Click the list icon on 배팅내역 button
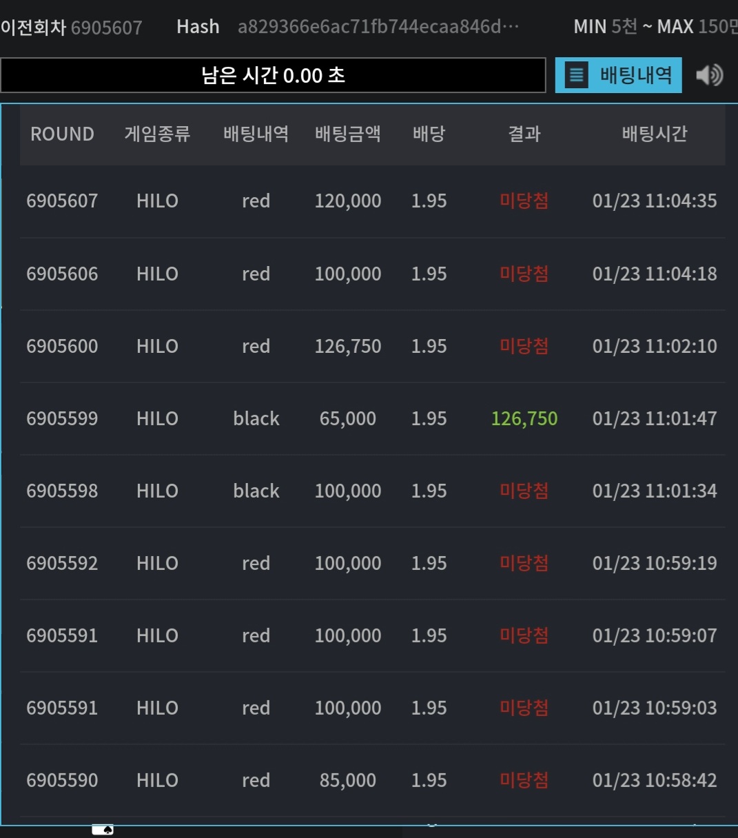738x838 pixels. coord(577,74)
